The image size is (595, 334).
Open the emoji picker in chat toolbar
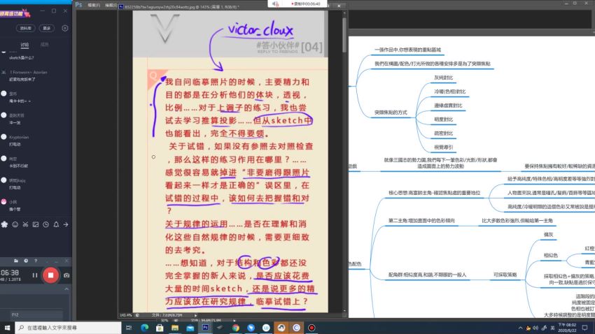coord(15,224)
